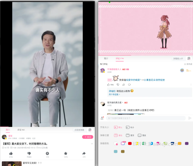This screenshot has width=193, height=166.
Task: Choose the white danmaku color
Action: pyautogui.click(x=116, y=144)
